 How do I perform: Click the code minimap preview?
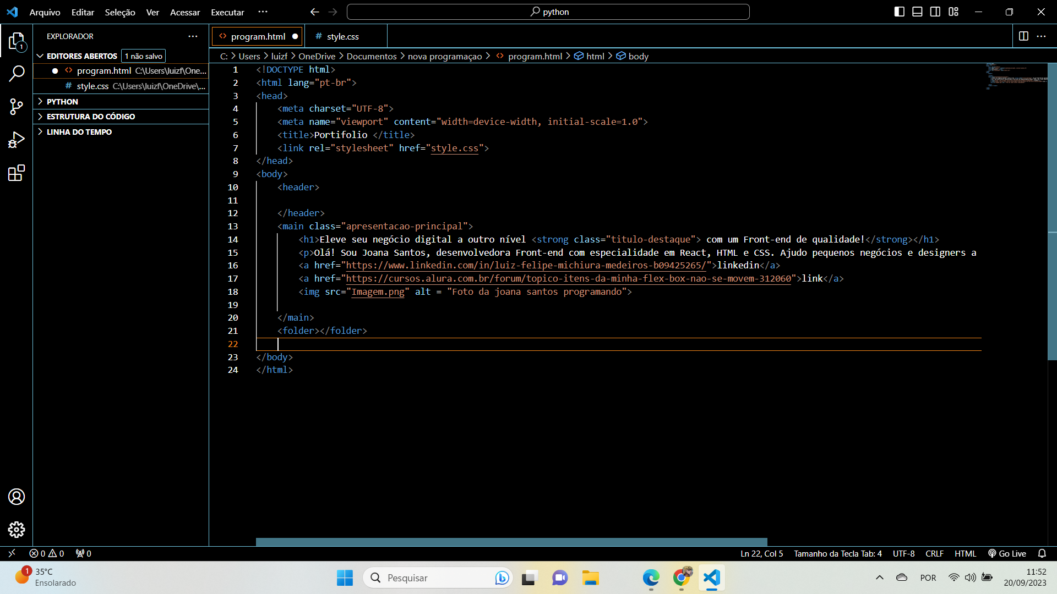coord(1016,76)
